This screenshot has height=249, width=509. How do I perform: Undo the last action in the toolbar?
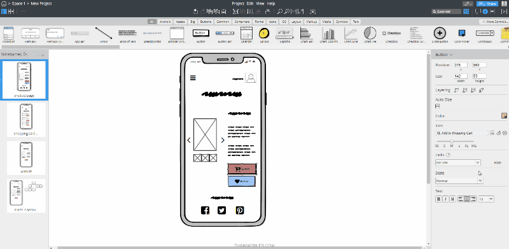195,11
